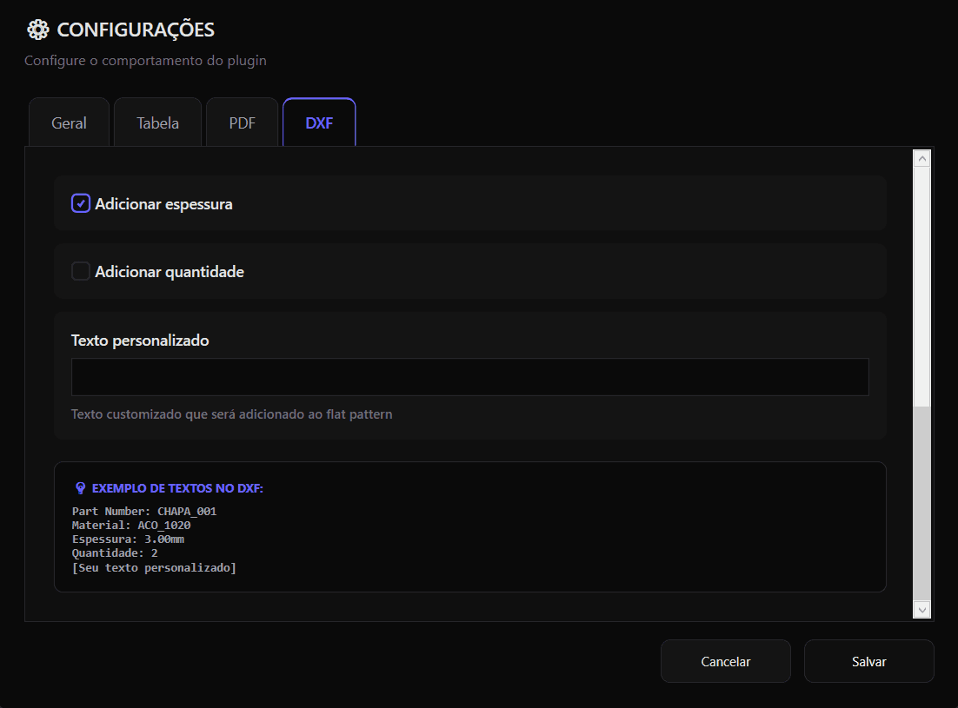Click the CONFIGURAÇÕES title text

tap(136, 30)
